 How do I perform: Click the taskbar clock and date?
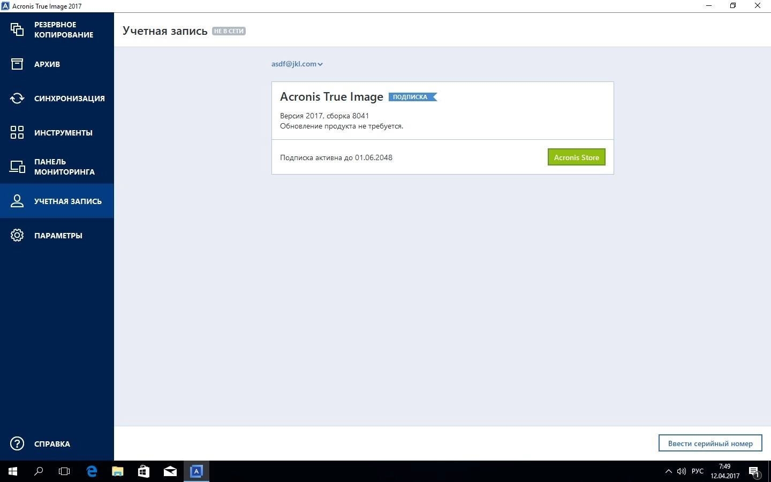(725, 471)
